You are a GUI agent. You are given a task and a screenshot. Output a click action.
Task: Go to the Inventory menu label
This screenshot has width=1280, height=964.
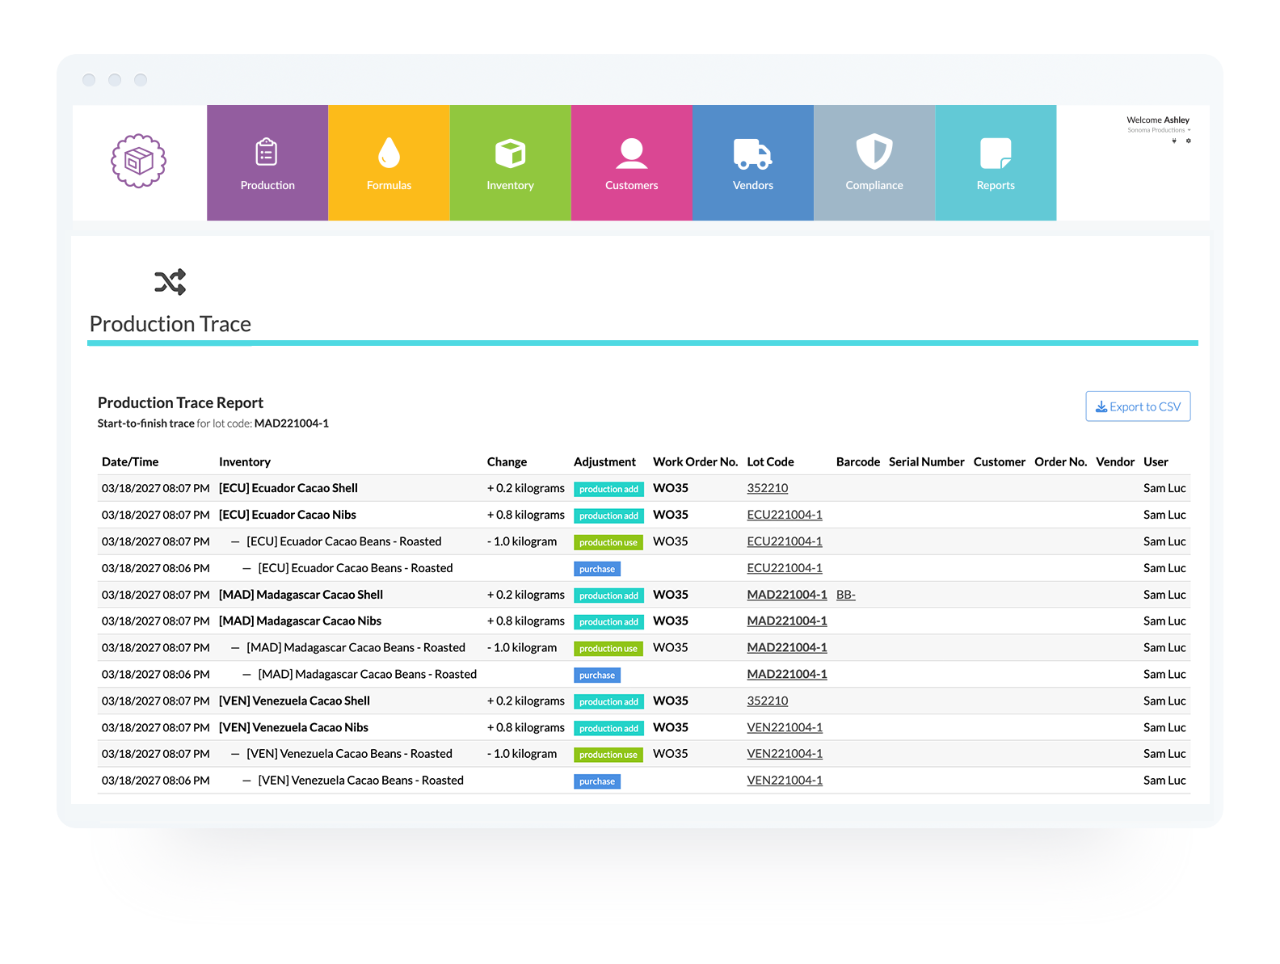point(510,185)
